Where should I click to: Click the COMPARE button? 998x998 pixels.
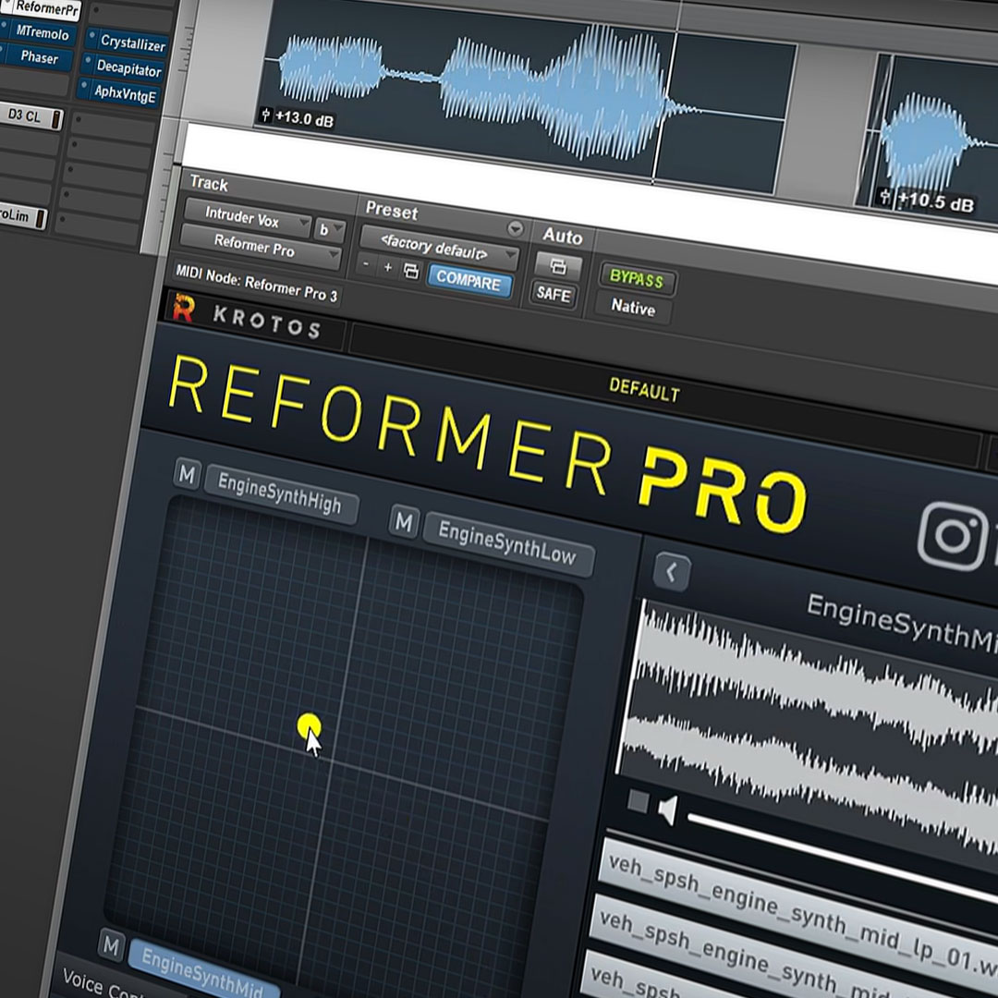[x=469, y=281]
